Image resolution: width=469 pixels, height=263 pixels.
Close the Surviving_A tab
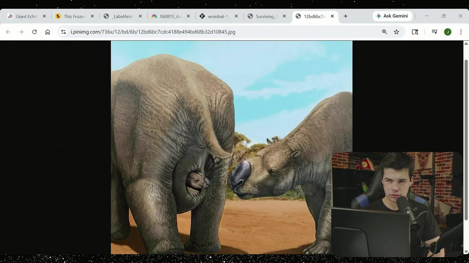tap(284, 16)
